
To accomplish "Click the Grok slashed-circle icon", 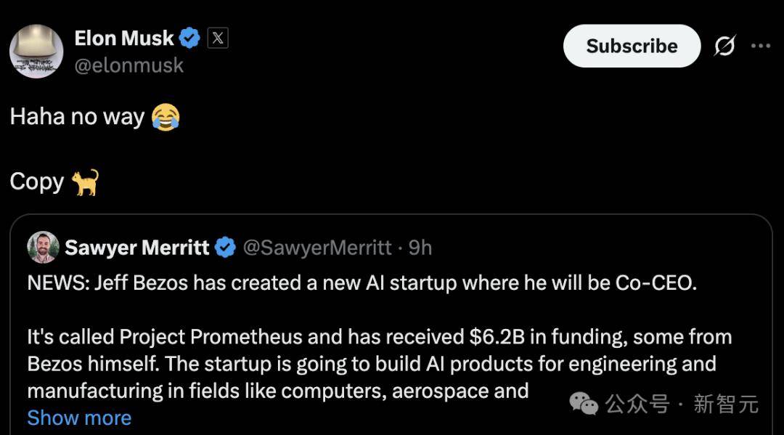I will coord(724,46).
